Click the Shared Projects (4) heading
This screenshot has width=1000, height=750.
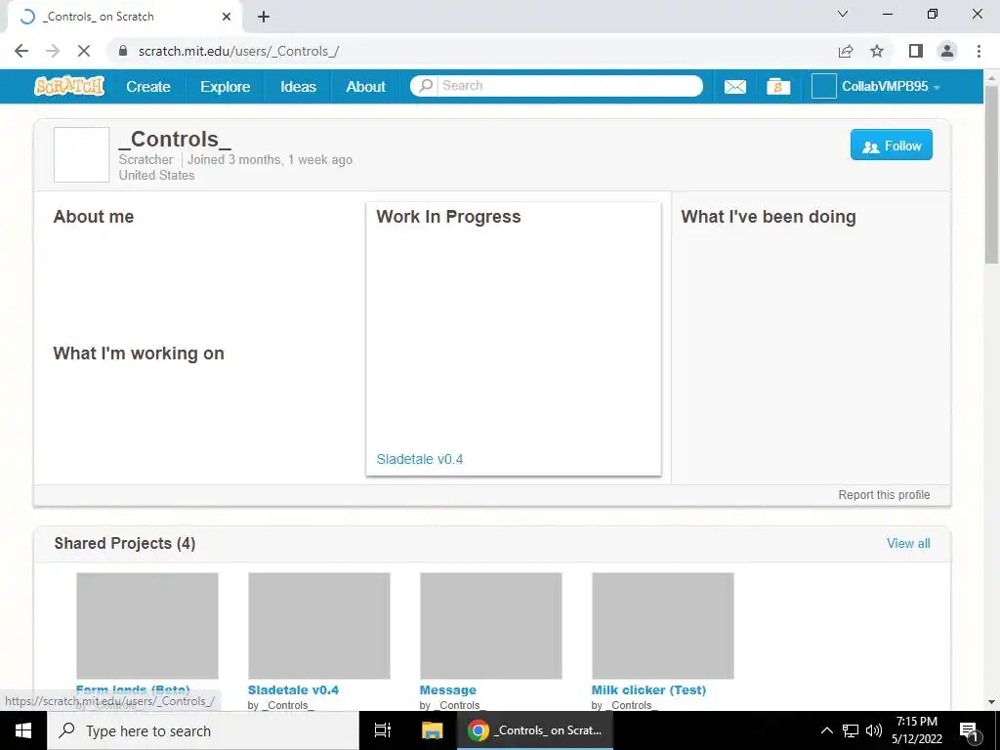pyautogui.click(x=125, y=543)
